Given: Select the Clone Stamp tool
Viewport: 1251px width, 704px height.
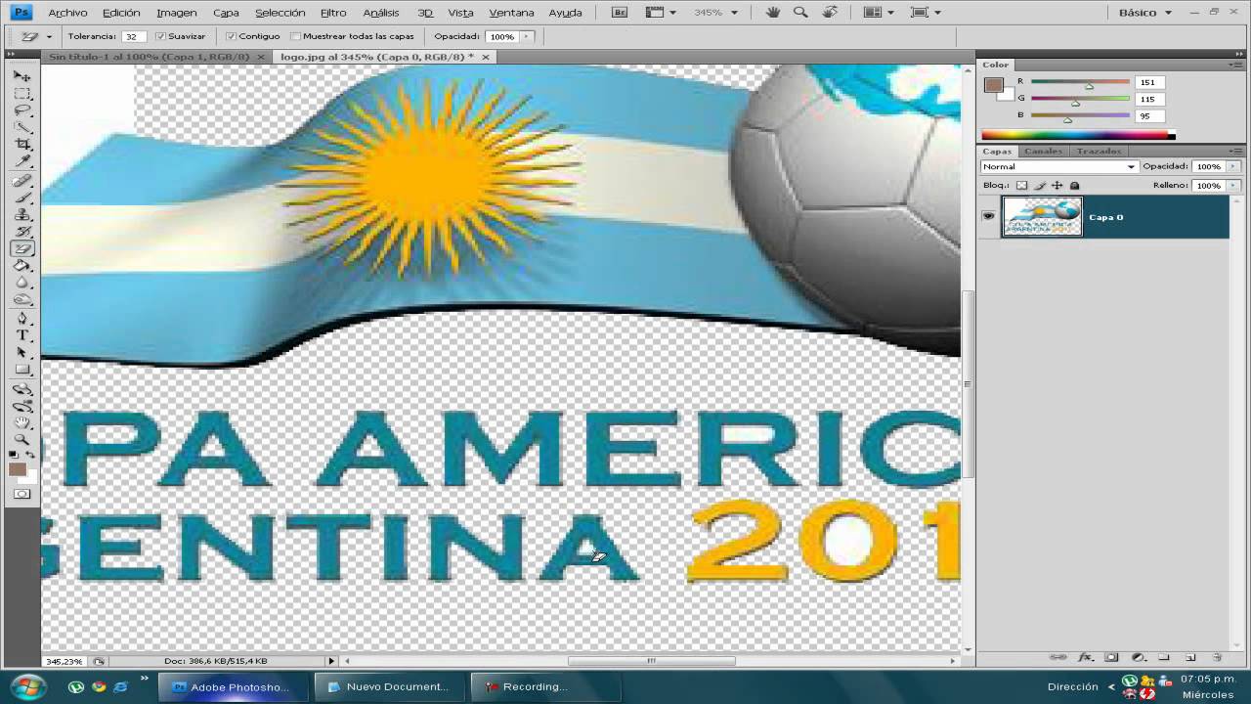Looking at the screenshot, I should 22,215.
